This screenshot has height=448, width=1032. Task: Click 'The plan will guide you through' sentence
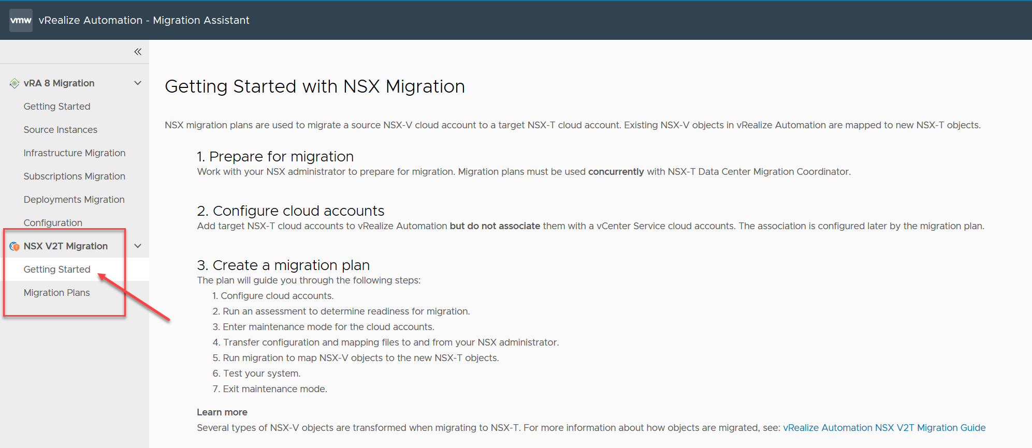point(309,280)
